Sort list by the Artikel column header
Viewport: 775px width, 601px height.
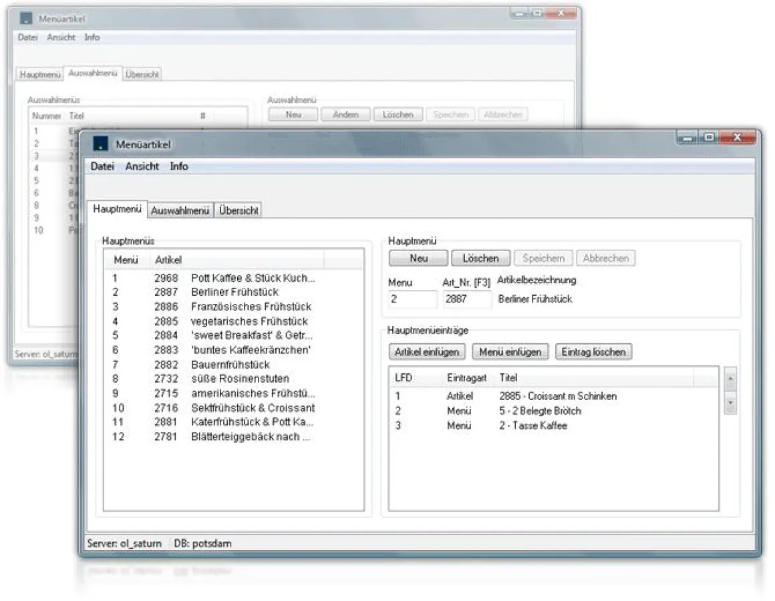point(168,259)
